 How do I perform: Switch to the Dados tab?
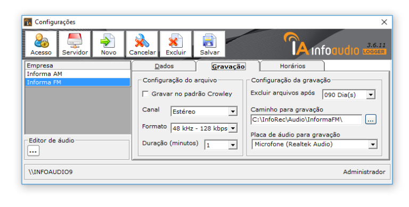[164, 66]
